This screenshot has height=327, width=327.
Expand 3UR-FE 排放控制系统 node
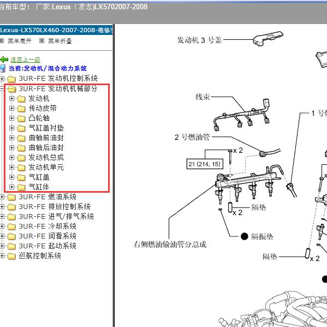[2, 207]
